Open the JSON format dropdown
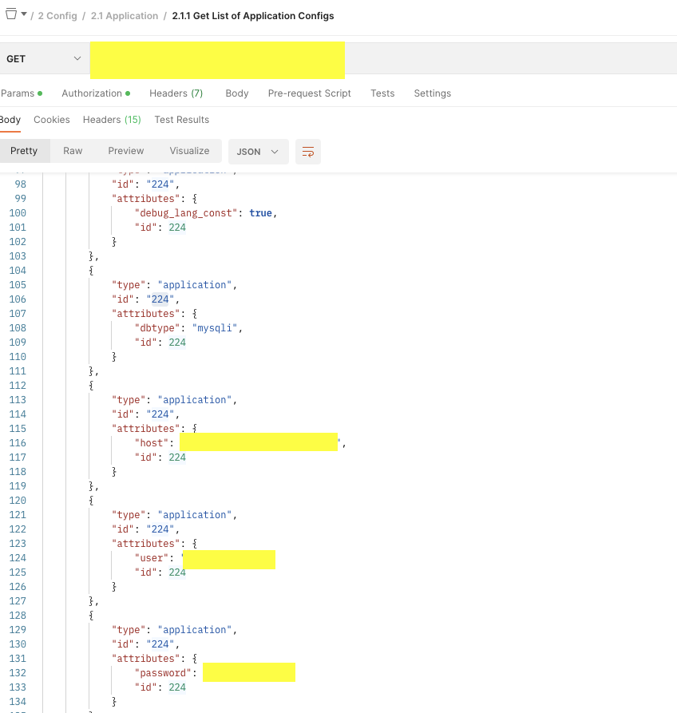 click(258, 152)
